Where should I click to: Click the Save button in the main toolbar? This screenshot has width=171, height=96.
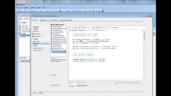coord(20,11)
